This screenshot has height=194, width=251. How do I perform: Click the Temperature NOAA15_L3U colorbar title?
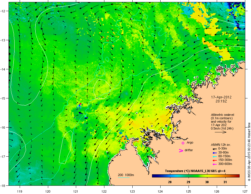195,171
